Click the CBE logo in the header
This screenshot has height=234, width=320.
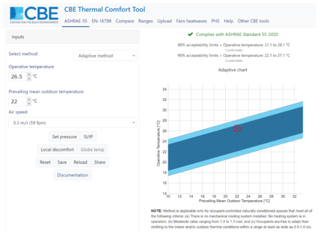[x=34, y=14]
